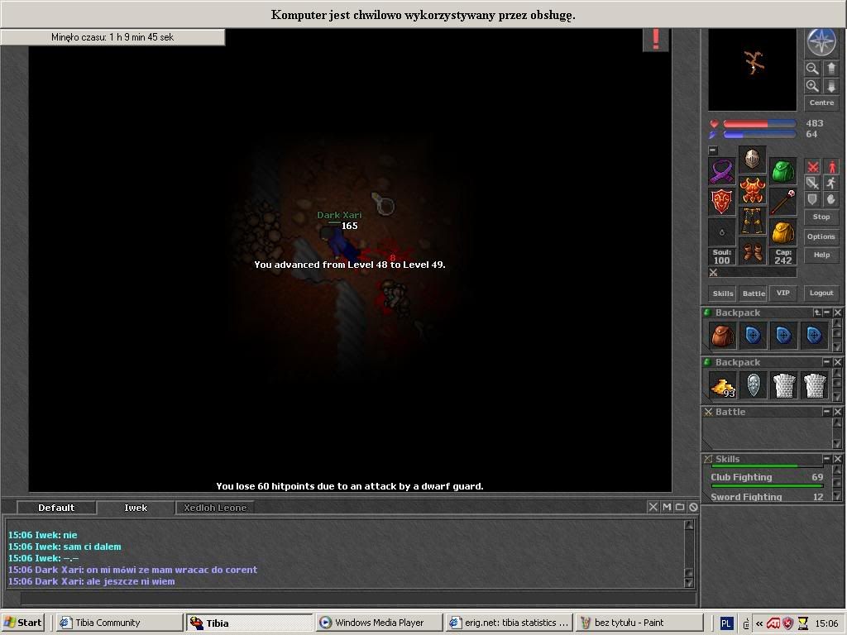Select the helmet equipment slot
This screenshot has width=847, height=635.
[752, 159]
